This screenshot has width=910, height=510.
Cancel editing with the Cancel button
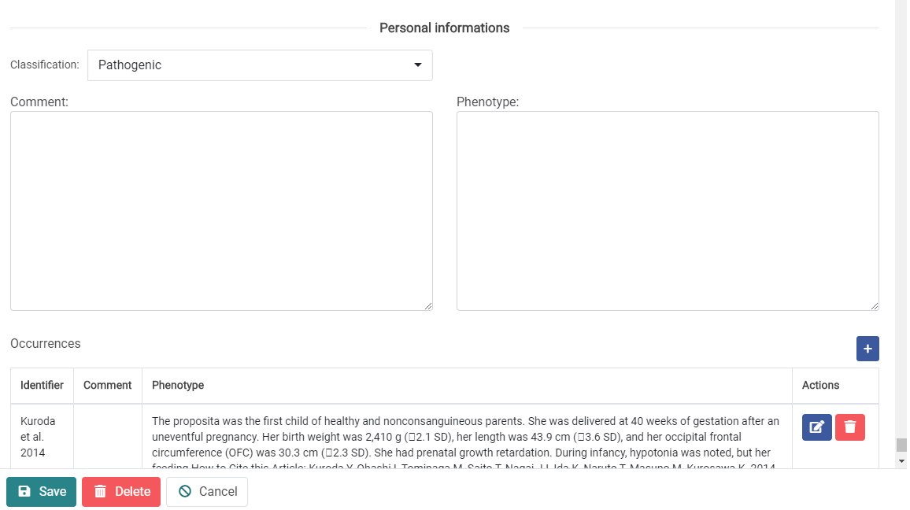pos(207,492)
